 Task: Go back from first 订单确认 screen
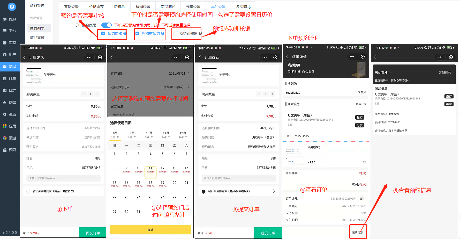(x=25, y=57)
